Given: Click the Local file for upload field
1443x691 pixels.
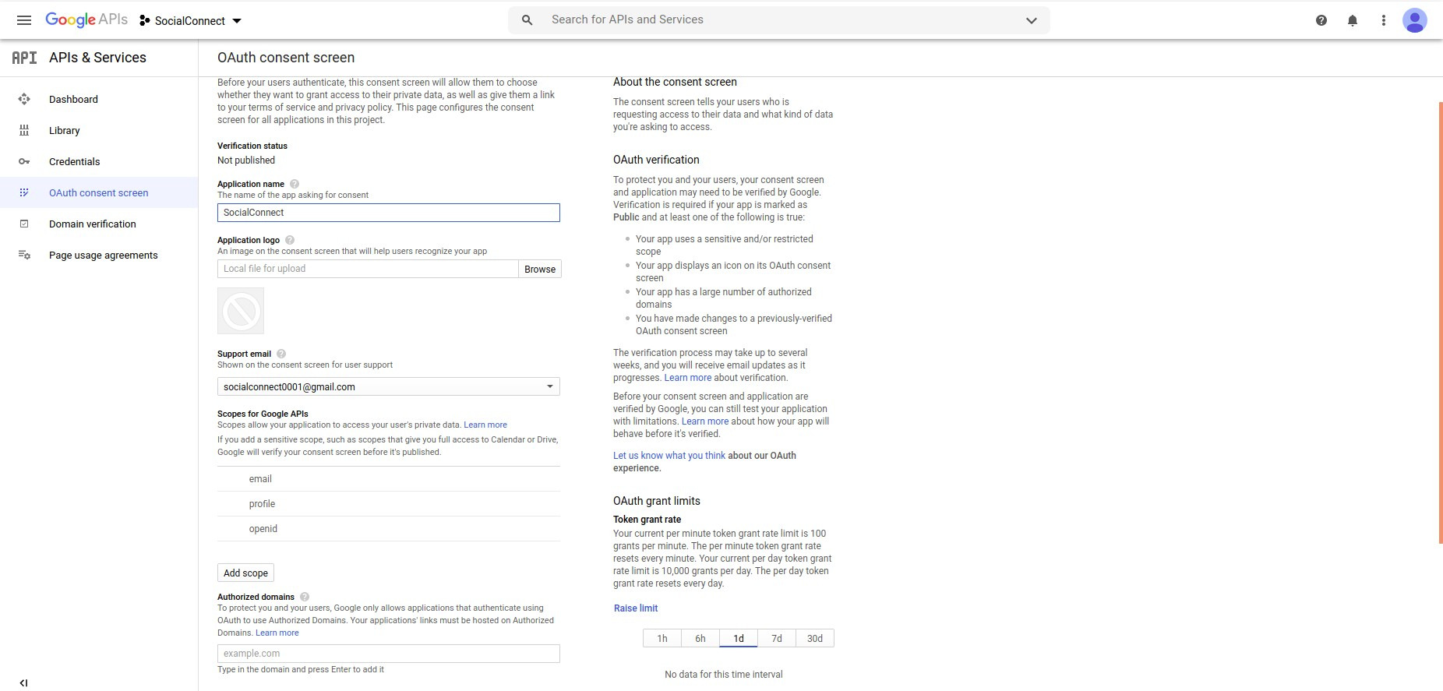Looking at the screenshot, I should [368, 269].
